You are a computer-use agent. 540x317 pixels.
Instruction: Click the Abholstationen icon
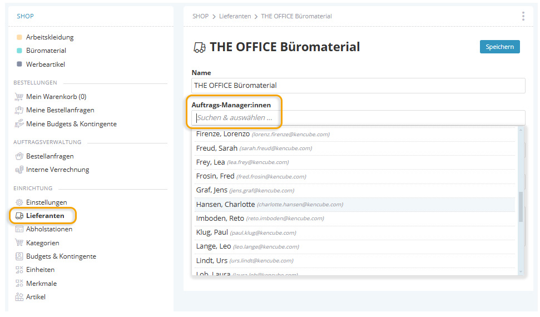coord(19,229)
